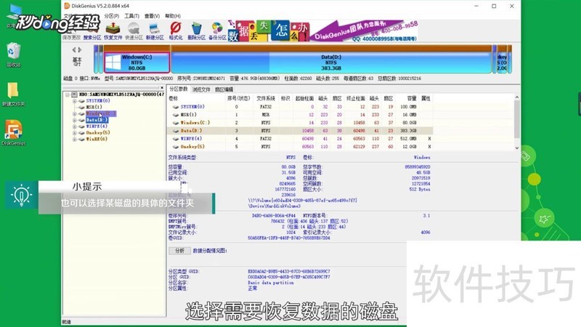The height and width of the screenshot is (327, 581).
Task: Select WINPE(4) label in the partition tree
Action: point(97,126)
